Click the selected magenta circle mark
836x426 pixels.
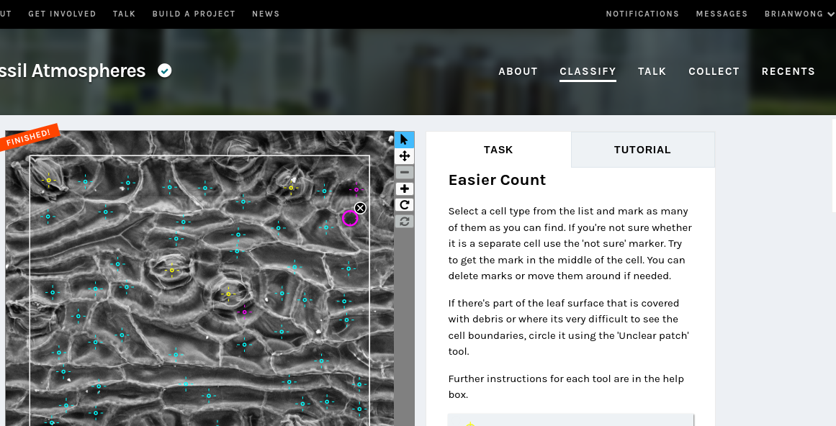click(349, 218)
